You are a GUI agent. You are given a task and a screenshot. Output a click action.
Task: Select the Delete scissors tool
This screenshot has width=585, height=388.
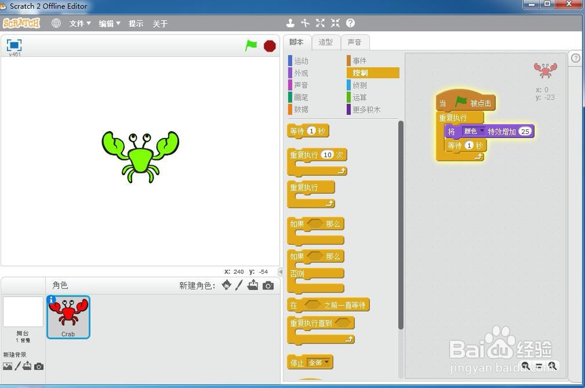point(305,23)
